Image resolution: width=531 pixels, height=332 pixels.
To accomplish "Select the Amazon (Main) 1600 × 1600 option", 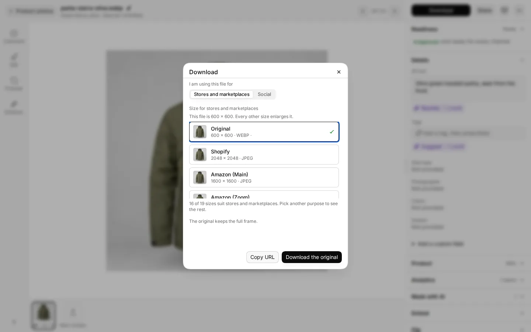I will [264, 177].
